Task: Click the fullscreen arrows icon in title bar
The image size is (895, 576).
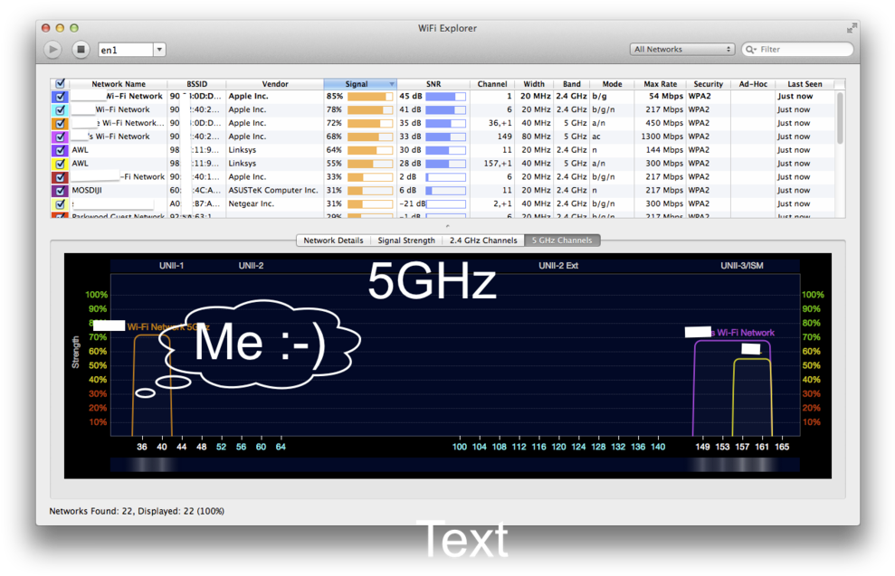Action: pos(852,29)
